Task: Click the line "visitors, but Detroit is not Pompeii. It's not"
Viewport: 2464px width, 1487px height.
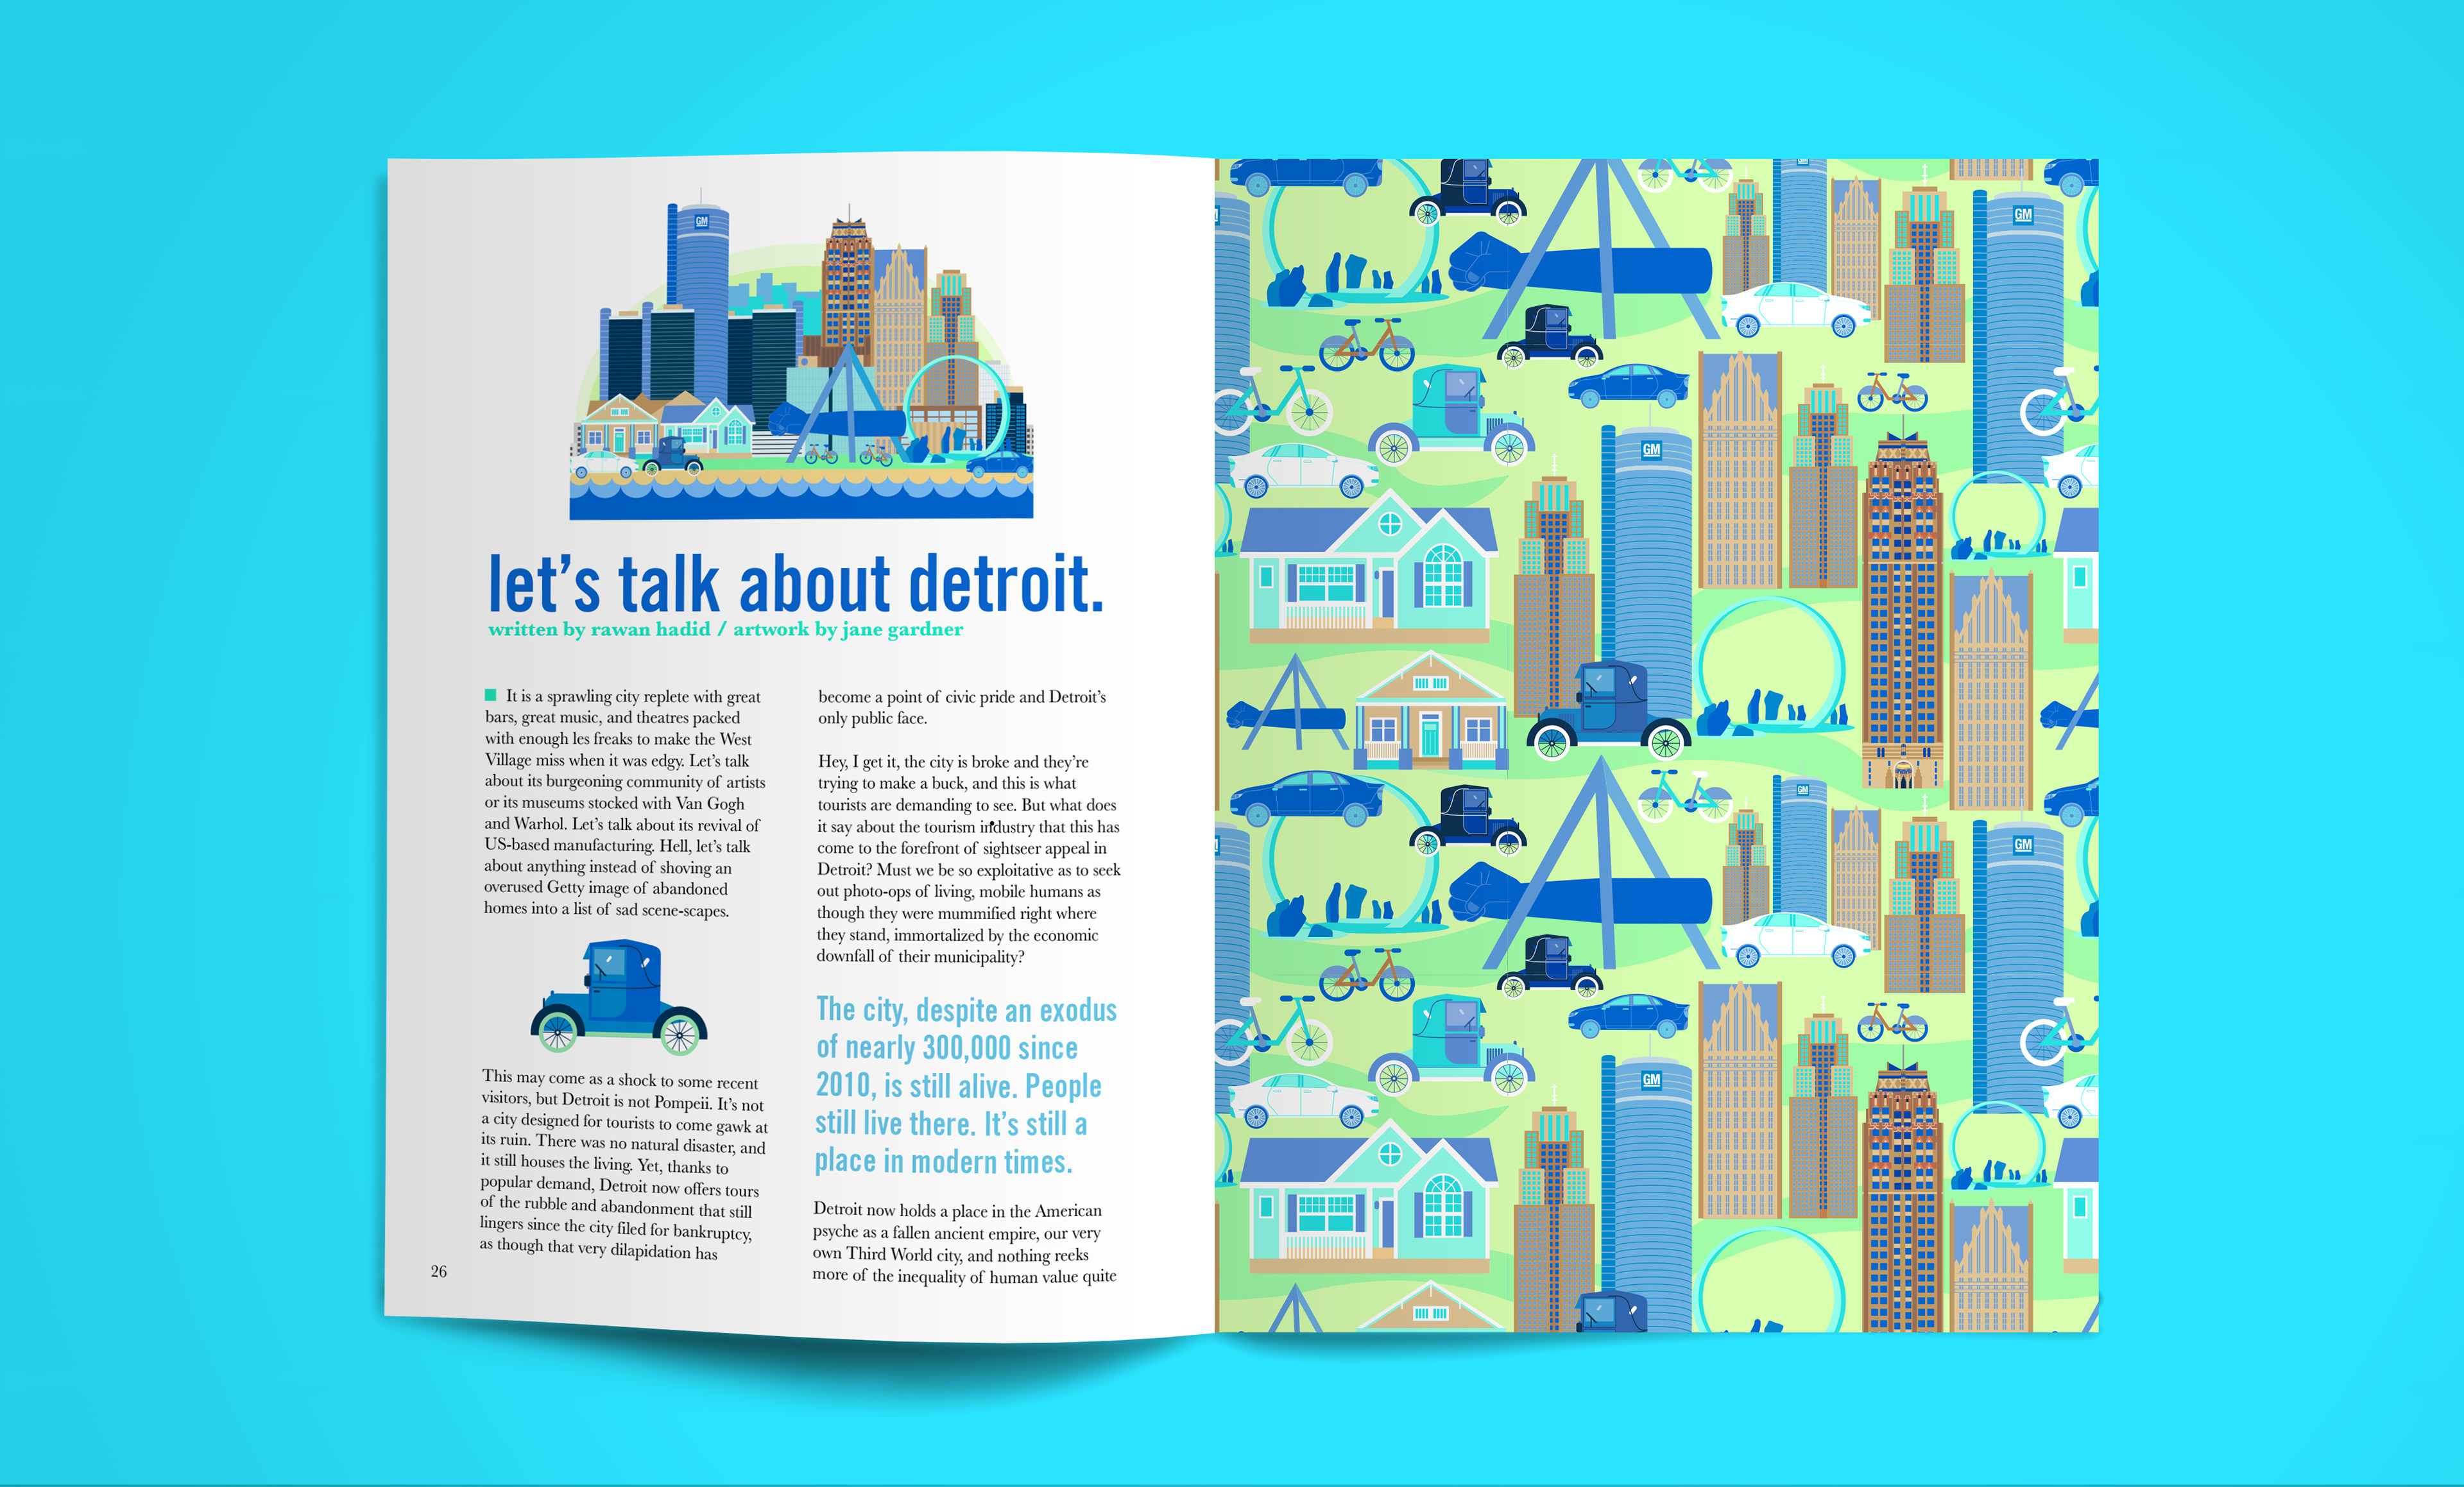Action: (622, 1101)
